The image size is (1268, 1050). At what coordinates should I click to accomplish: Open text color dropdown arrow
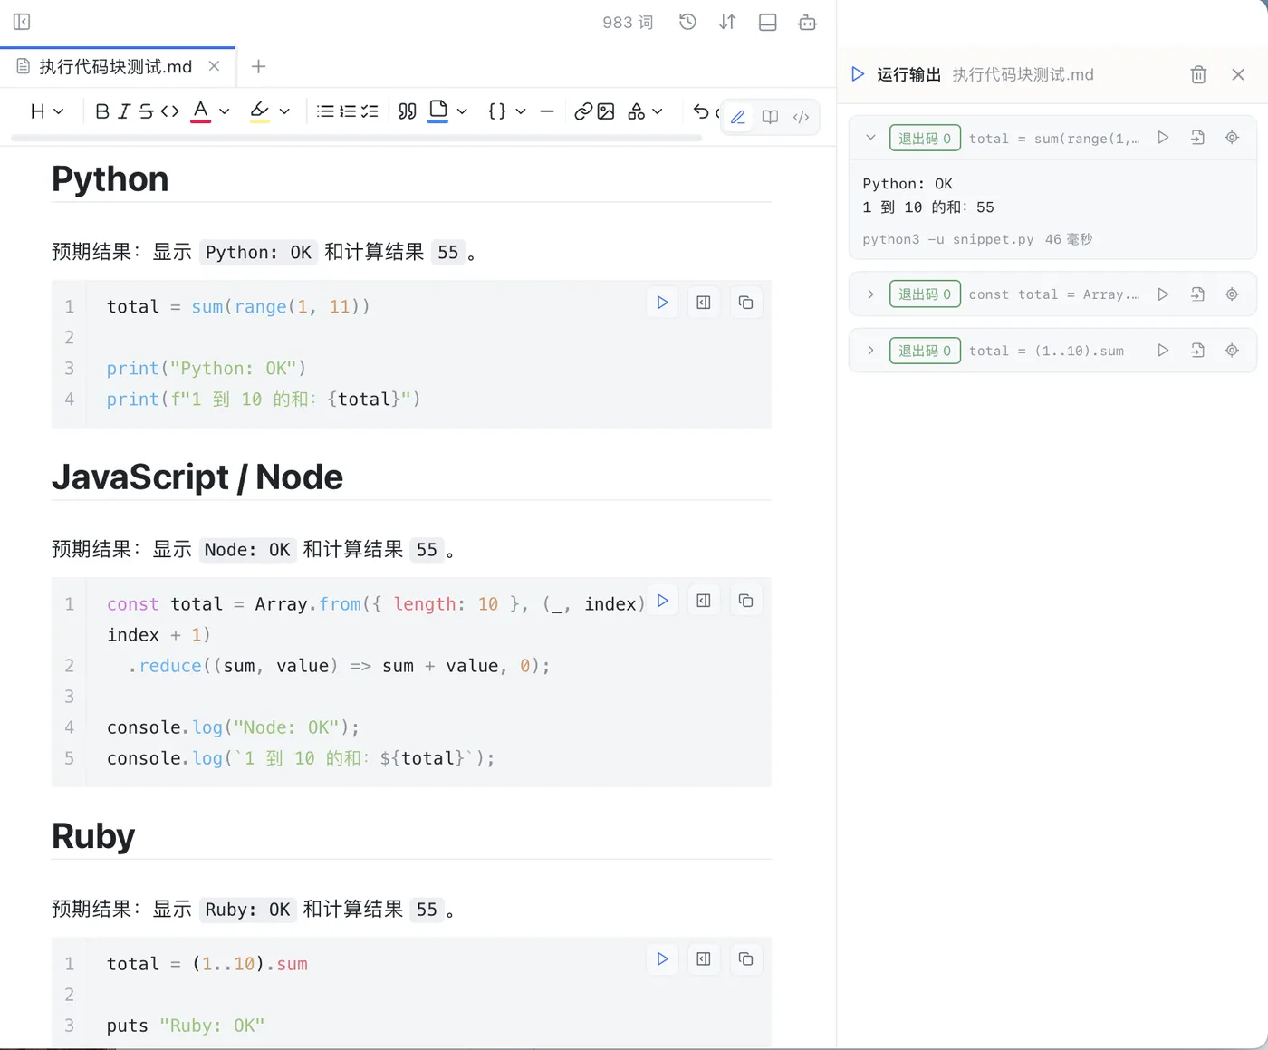225,111
